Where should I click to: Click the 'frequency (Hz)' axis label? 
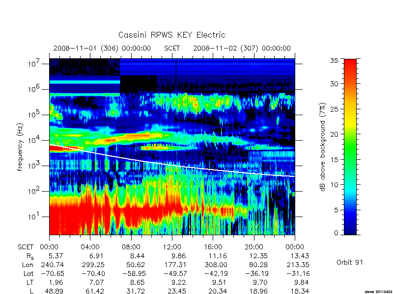(x=20, y=147)
